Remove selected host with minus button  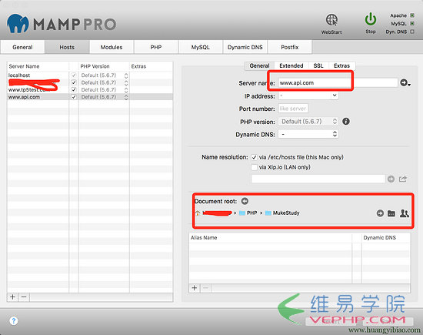(24, 297)
